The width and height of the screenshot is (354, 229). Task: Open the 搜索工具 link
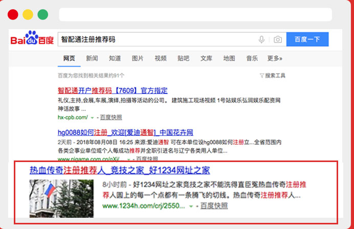275,76
